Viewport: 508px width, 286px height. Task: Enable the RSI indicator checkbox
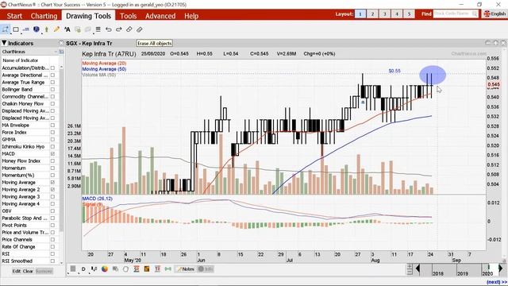[52, 254]
